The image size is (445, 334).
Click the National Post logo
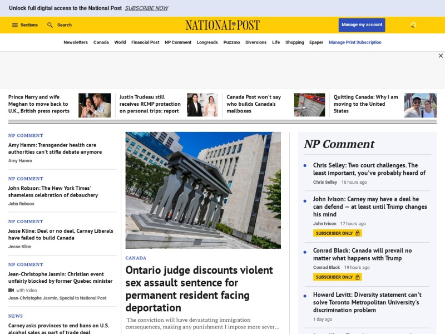222,25
